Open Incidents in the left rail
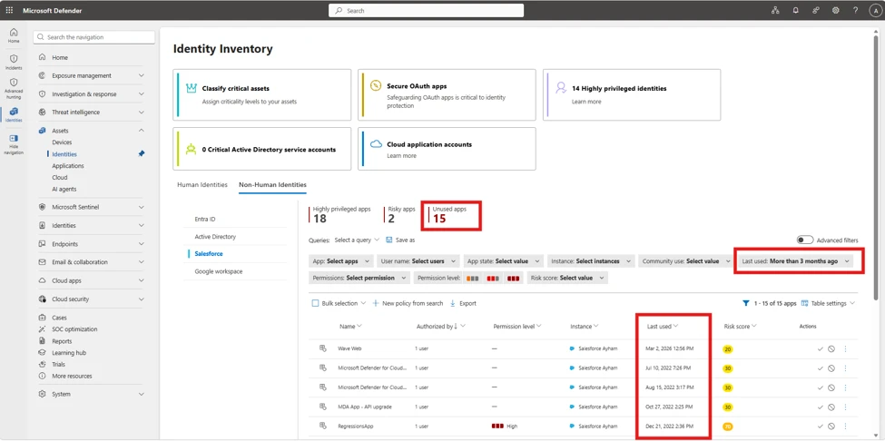 [x=14, y=62]
